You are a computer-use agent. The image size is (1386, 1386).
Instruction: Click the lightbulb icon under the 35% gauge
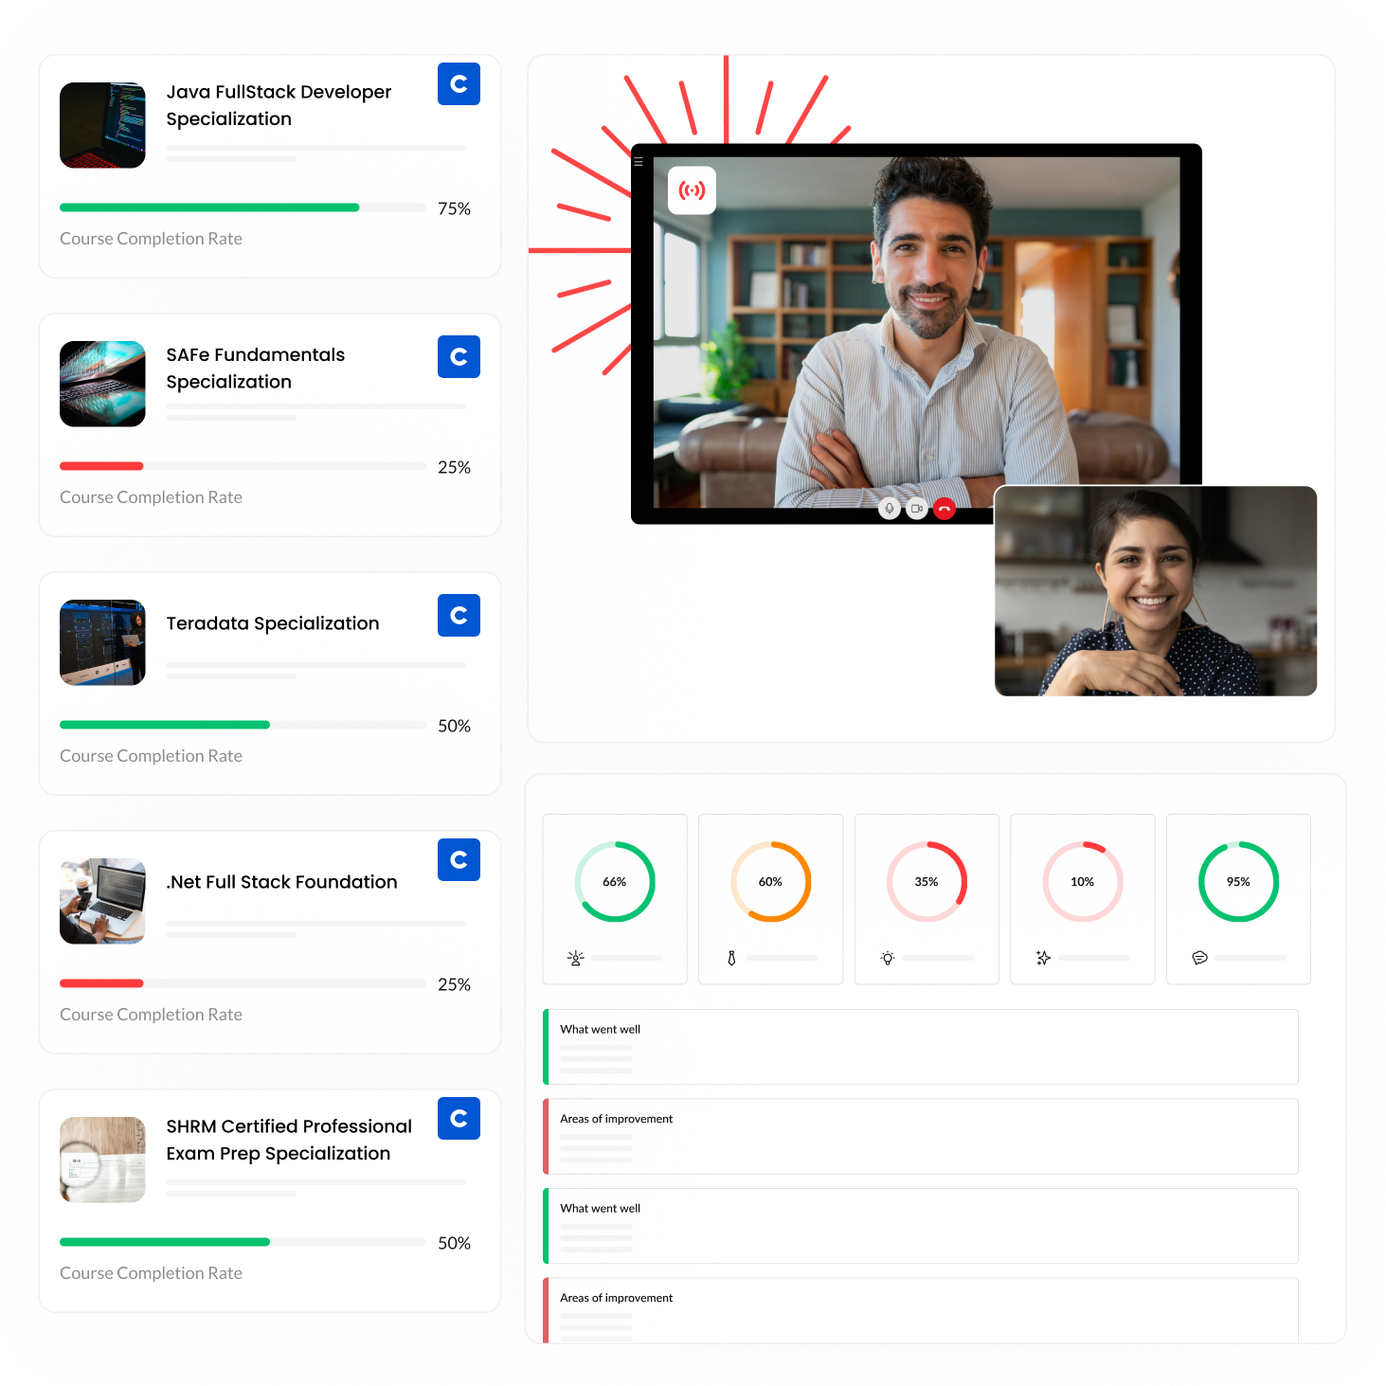(888, 958)
